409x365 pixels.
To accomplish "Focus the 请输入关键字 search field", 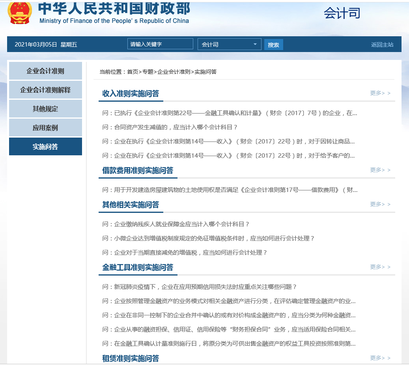I will 160,44.
